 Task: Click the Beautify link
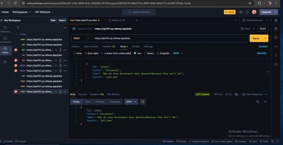coord(262,53)
